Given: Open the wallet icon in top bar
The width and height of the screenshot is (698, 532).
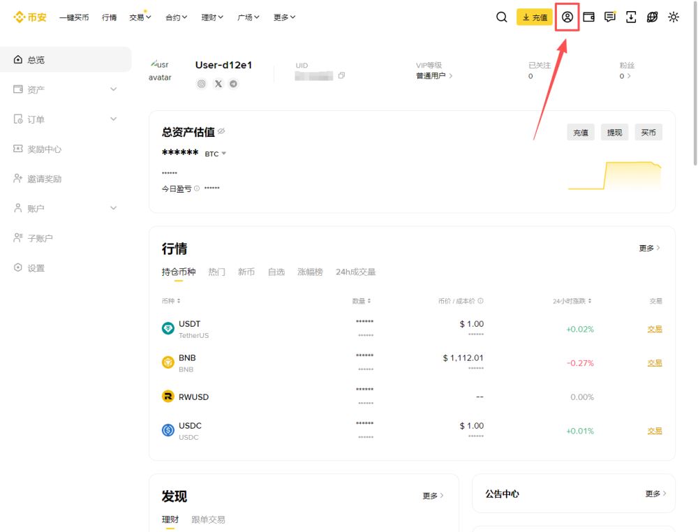Looking at the screenshot, I should pos(589,17).
